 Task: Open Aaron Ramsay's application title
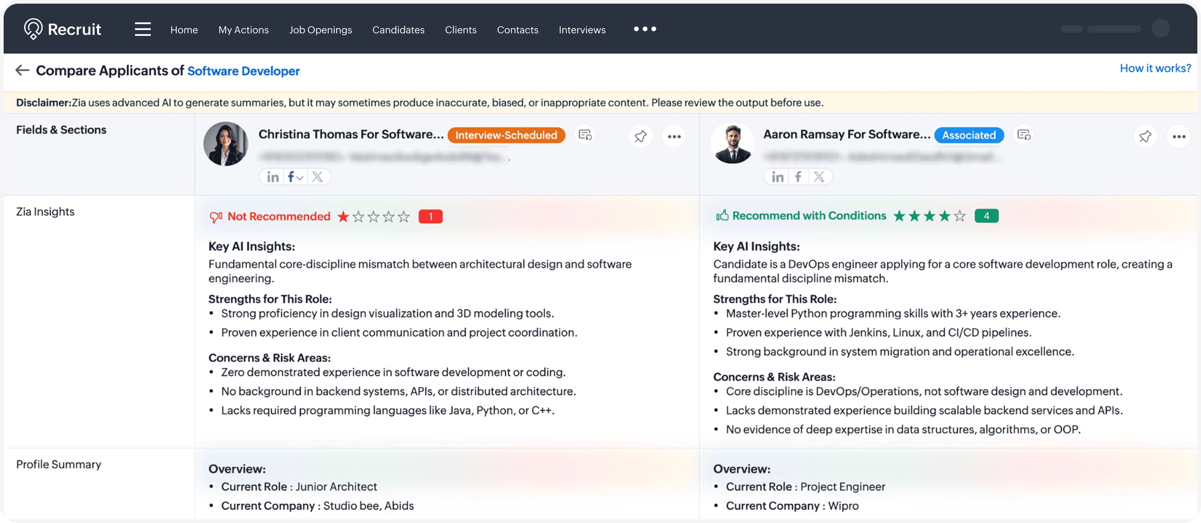(846, 134)
